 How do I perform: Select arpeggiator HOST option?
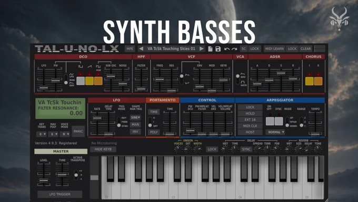tap(250, 132)
